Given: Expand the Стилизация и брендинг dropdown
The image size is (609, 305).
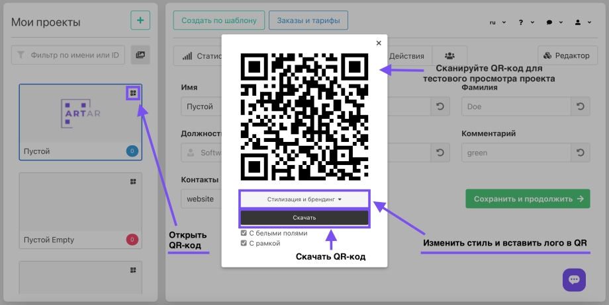Looking at the screenshot, I should point(304,199).
